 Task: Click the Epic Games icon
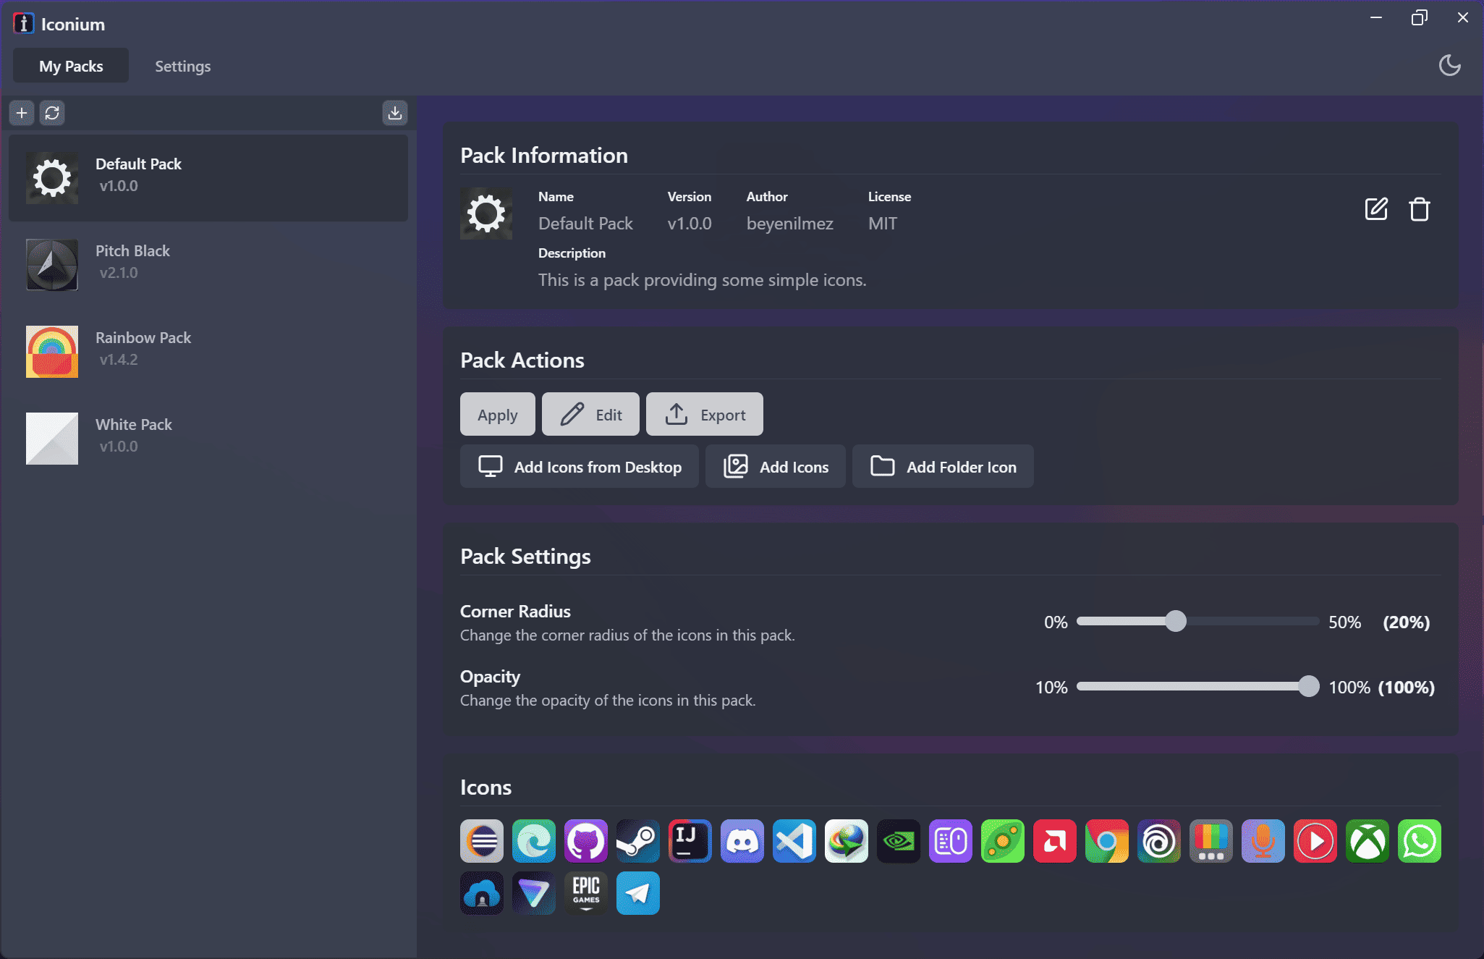click(586, 893)
